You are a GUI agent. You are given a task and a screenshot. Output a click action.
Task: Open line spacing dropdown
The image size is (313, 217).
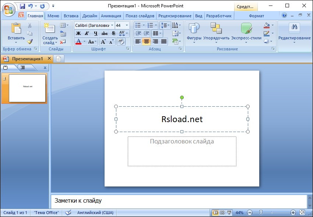click(x=165, y=25)
